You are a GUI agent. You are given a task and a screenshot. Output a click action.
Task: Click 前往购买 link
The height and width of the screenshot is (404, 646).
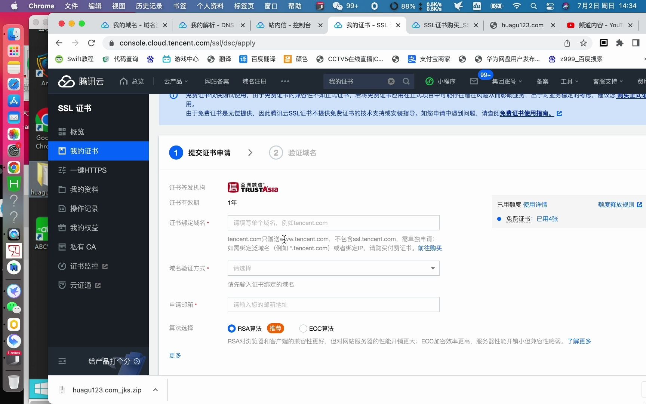click(x=430, y=248)
